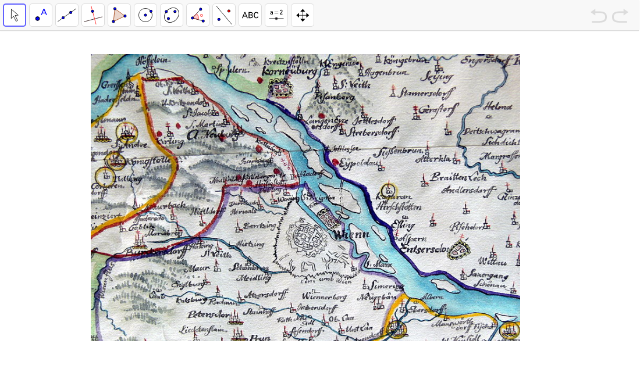
Task: Pick the Line through two points tool
Action: pos(67,15)
